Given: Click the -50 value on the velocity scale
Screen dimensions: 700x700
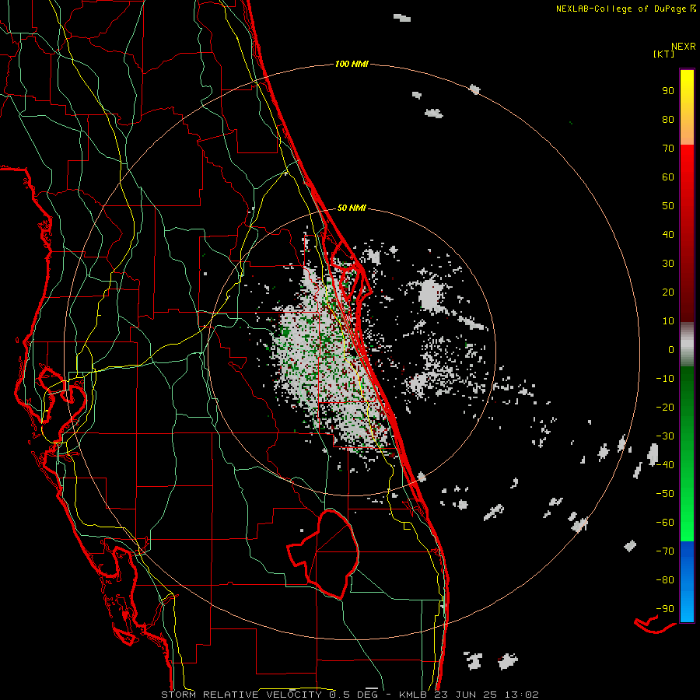Looking at the screenshot, I should tap(665, 494).
